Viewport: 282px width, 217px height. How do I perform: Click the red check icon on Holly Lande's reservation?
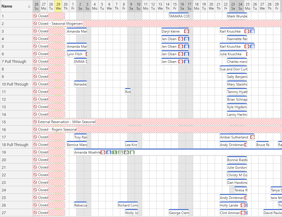click(x=243, y=205)
